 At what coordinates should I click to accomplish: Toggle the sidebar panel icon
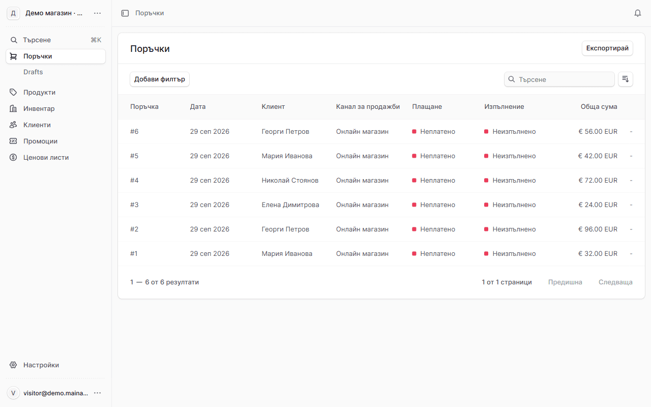pyautogui.click(x=125, y=13)
